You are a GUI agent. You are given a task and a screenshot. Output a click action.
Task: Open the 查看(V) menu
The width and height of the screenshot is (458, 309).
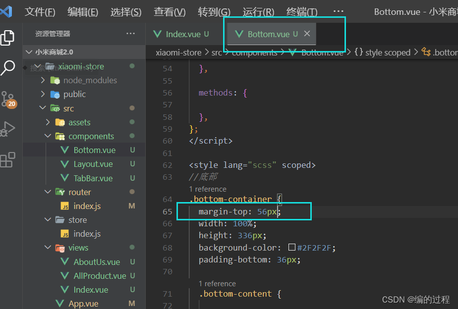170,12
